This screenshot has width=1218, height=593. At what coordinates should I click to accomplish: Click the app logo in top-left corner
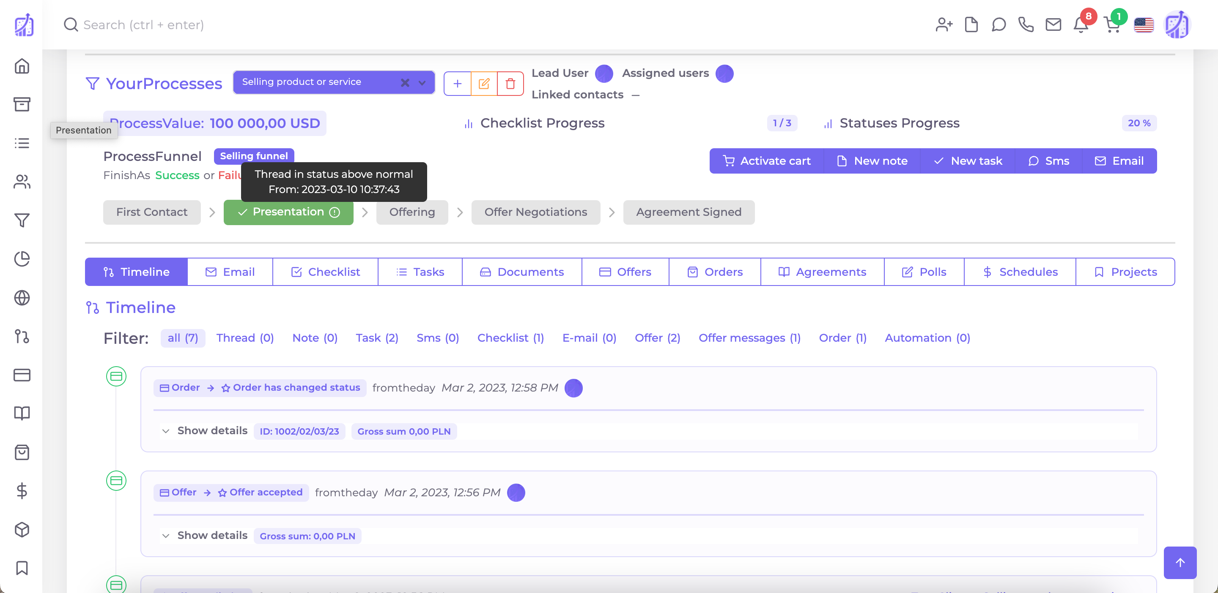[x=24, y=24]
